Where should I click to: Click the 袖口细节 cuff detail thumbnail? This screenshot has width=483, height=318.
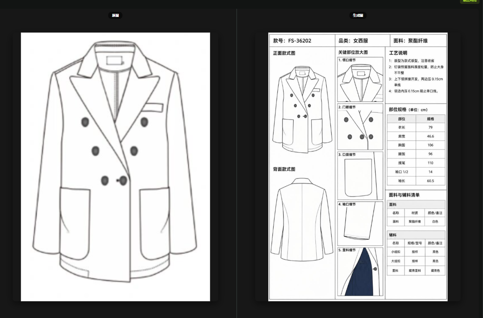point(360,223)
